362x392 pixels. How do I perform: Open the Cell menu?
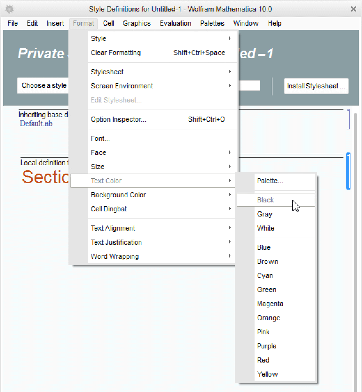(108, 23)
